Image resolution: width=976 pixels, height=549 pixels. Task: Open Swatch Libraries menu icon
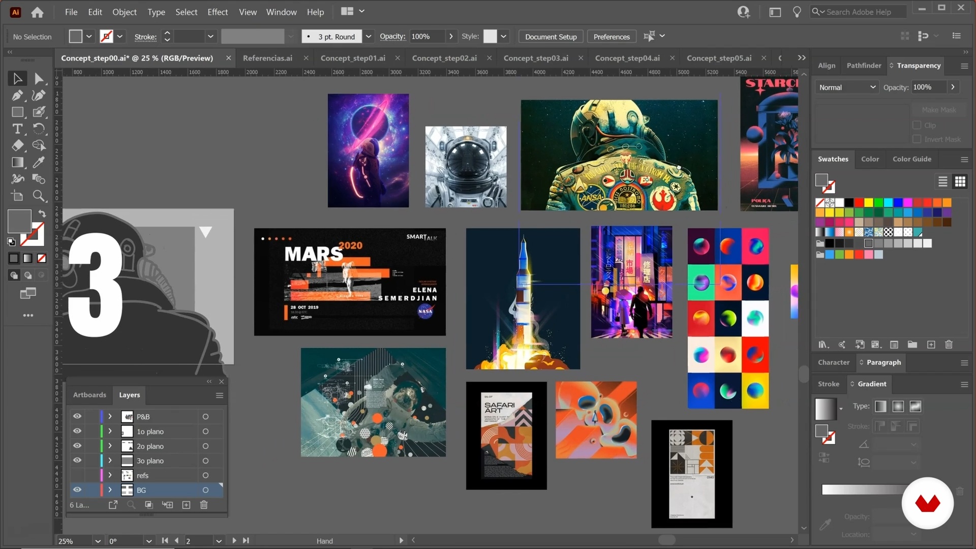point(823,345)
